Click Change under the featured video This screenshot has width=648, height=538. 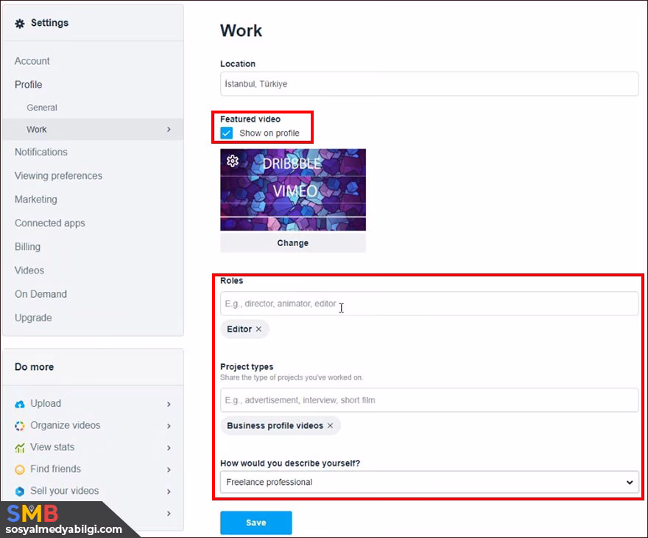click(x=292, y=242)
